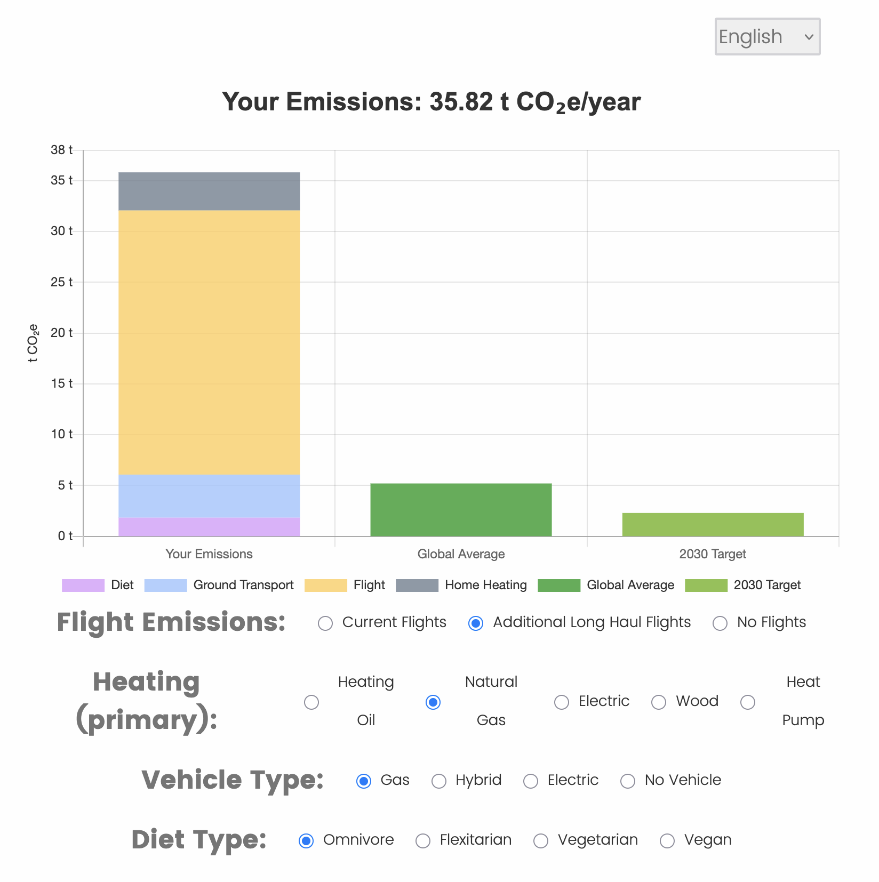Select Heating Oil as primary heating
This screenshot has height=882, width=879.
tap(311, 702)
